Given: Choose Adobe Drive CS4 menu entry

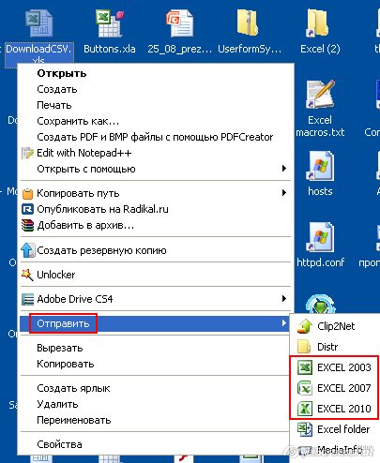Looking at the screenshot, I should point(156,299).
